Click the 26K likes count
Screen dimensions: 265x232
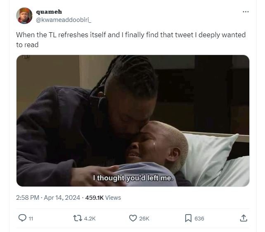click(144, 219)
